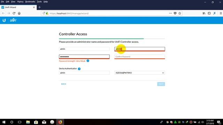The height and width of the screenshot is (125, 223).
Task: Open the Firefox hamburger menu
Action: [221, 13]
